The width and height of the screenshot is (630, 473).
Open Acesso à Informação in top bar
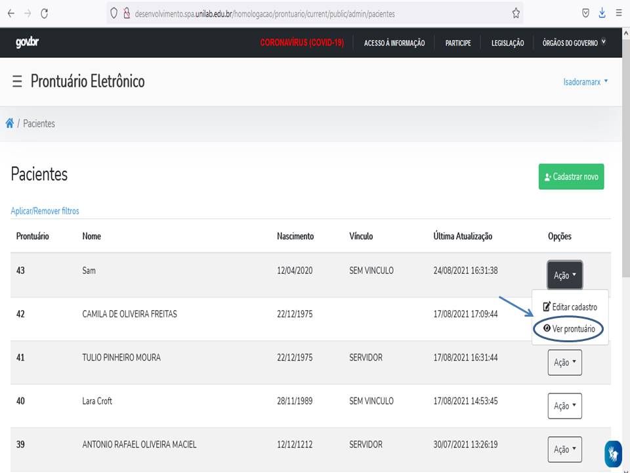[x=394, y=43]
